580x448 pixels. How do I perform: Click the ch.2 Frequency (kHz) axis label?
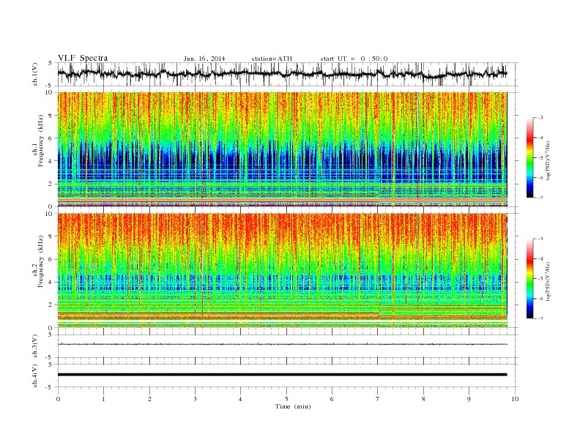coord(38,261)
